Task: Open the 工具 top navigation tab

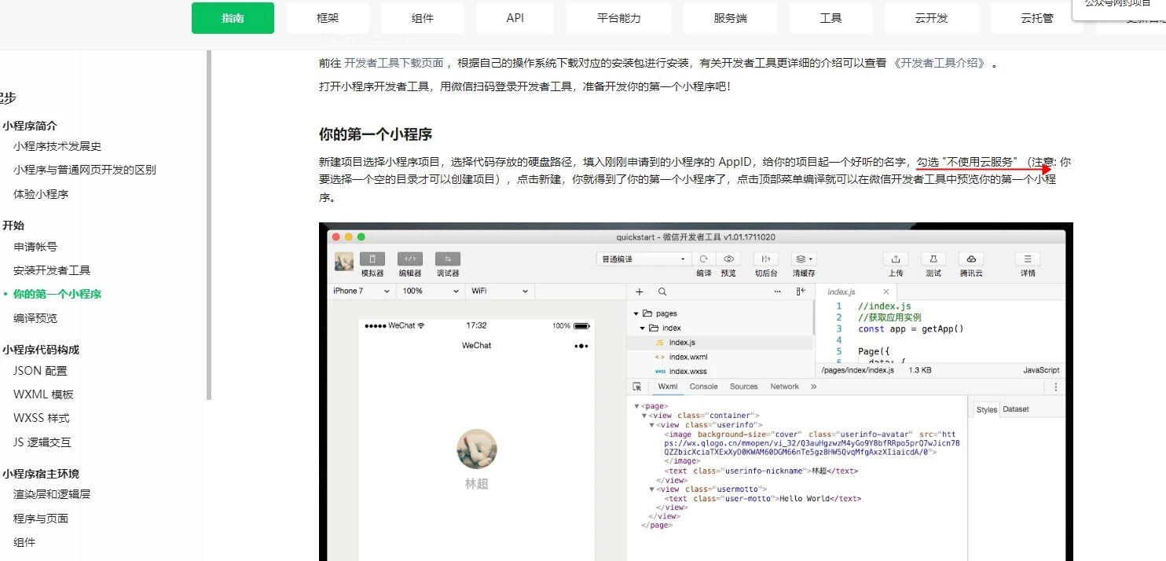Action: click(830, 18)
